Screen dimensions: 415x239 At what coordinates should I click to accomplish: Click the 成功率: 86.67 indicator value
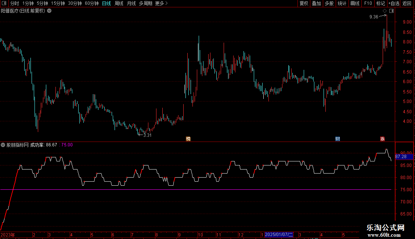44,145
